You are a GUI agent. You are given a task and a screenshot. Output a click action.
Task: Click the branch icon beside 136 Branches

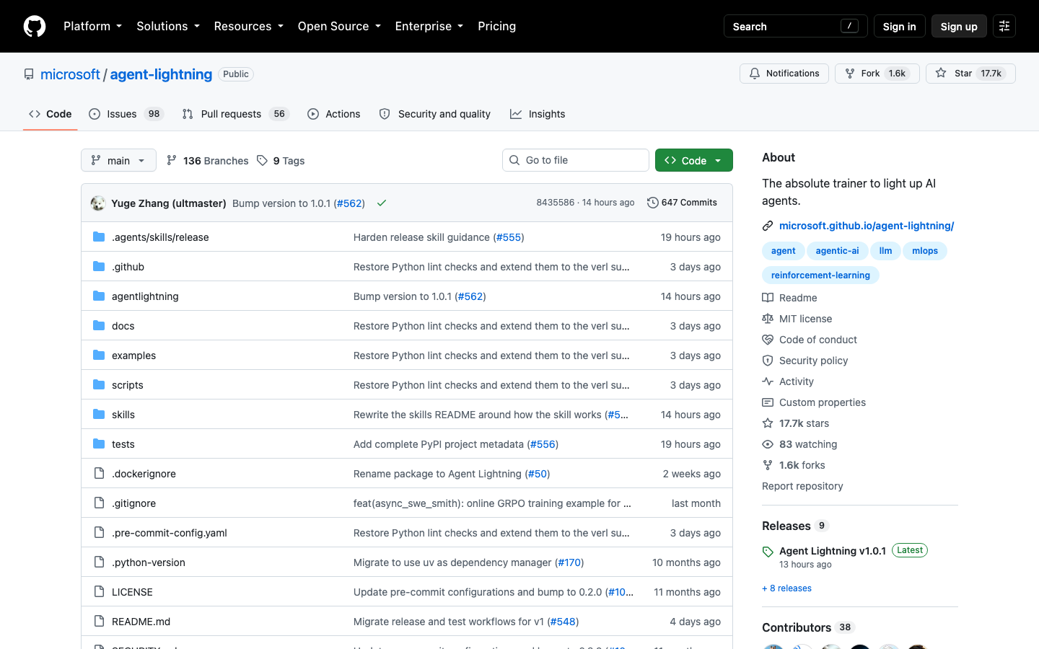(172, 160)
